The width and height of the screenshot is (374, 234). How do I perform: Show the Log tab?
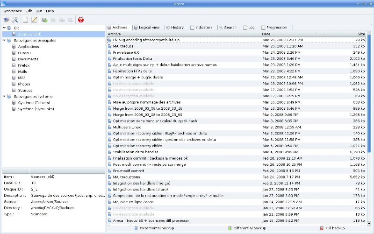tap(249, 28)
